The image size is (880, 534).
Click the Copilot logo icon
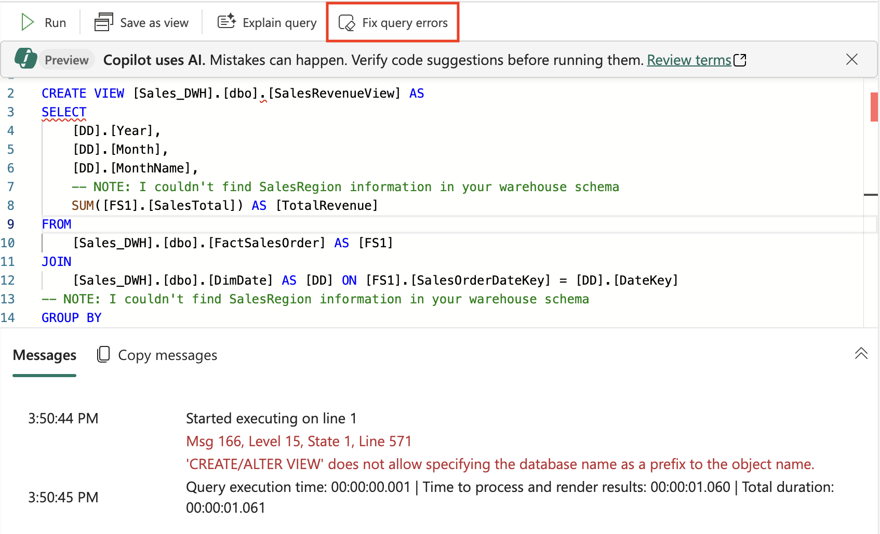pyautogui.click(x=25, y=59)
